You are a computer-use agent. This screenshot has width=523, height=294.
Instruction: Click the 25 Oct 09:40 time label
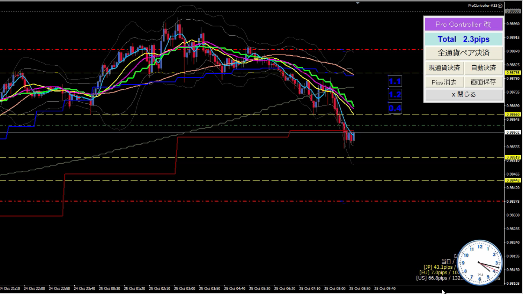point(385,288)
